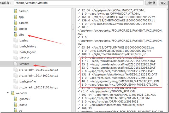Click the line ~/ejbs/merchantdemo01/simulator/order
169x113 pixels.
tap(111, 105)
